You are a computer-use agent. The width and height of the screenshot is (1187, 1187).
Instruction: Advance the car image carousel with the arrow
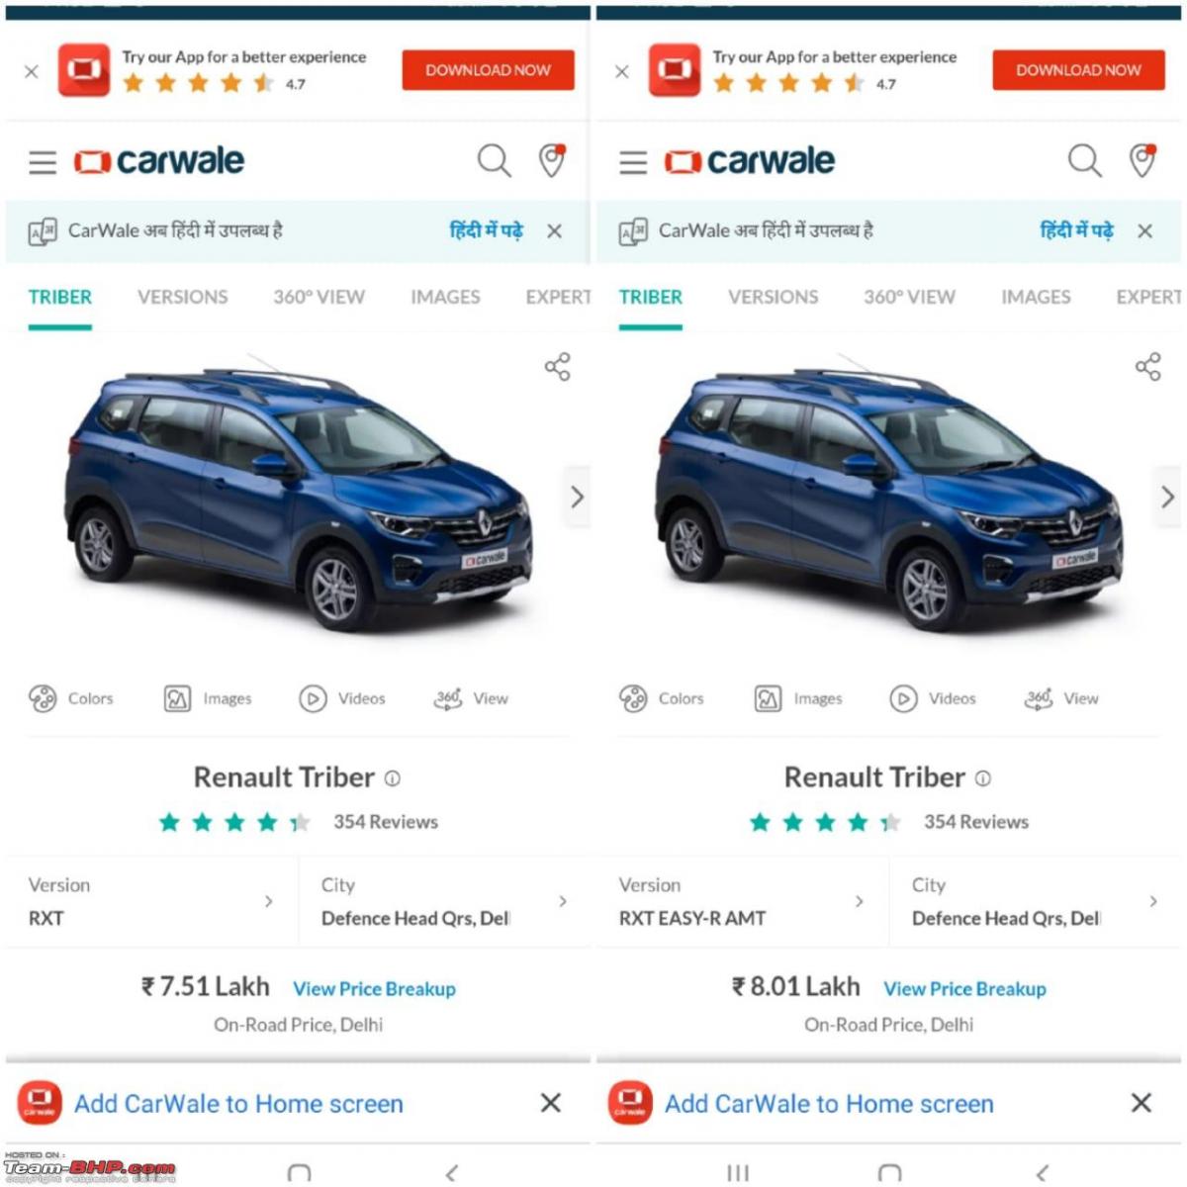[577, 497]
